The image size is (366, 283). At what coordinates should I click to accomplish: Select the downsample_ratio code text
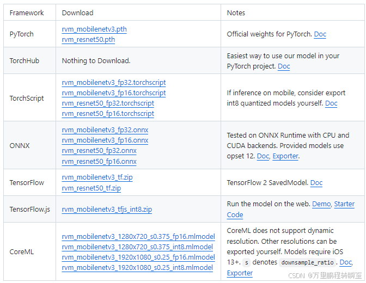click(307, 262)
